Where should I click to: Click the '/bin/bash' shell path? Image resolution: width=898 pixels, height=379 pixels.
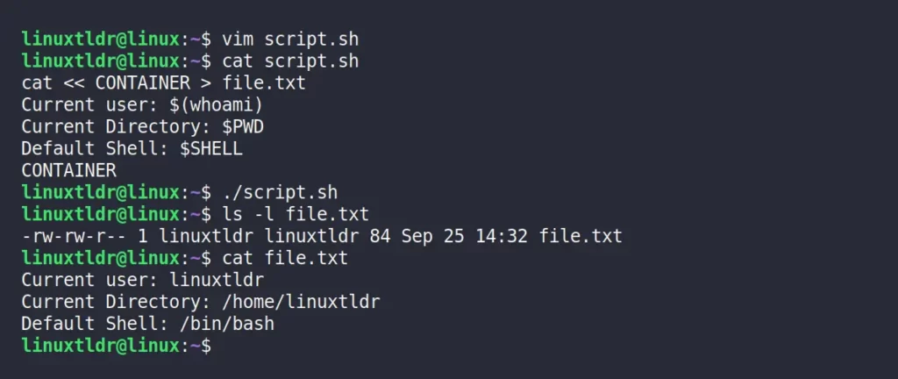pos(227,324)
